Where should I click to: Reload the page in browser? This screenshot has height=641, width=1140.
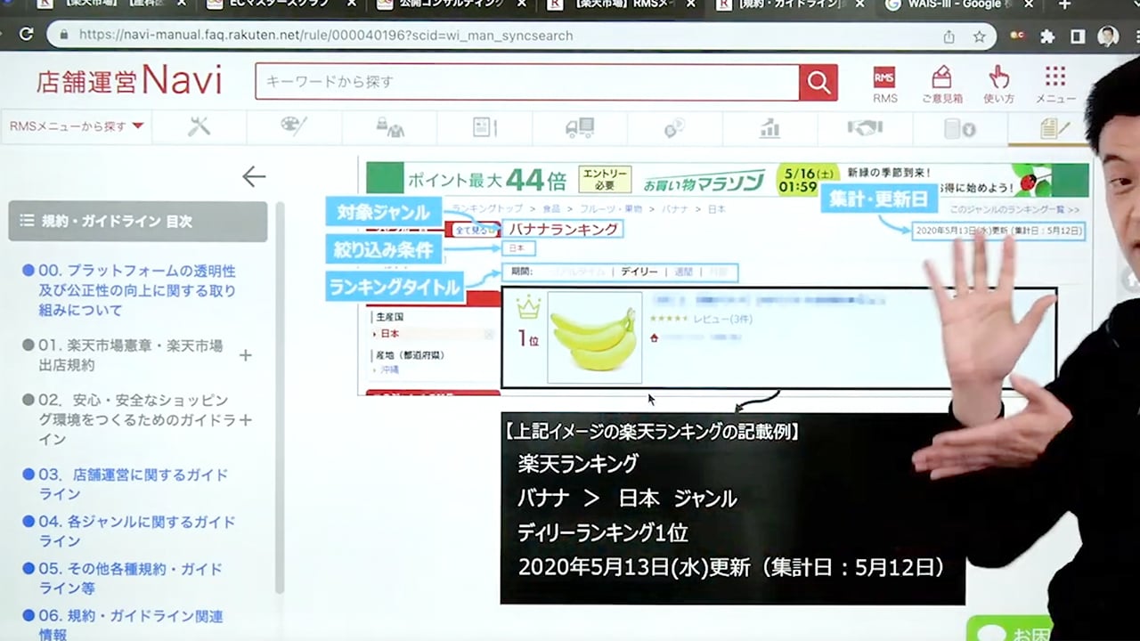click(26, 36)
